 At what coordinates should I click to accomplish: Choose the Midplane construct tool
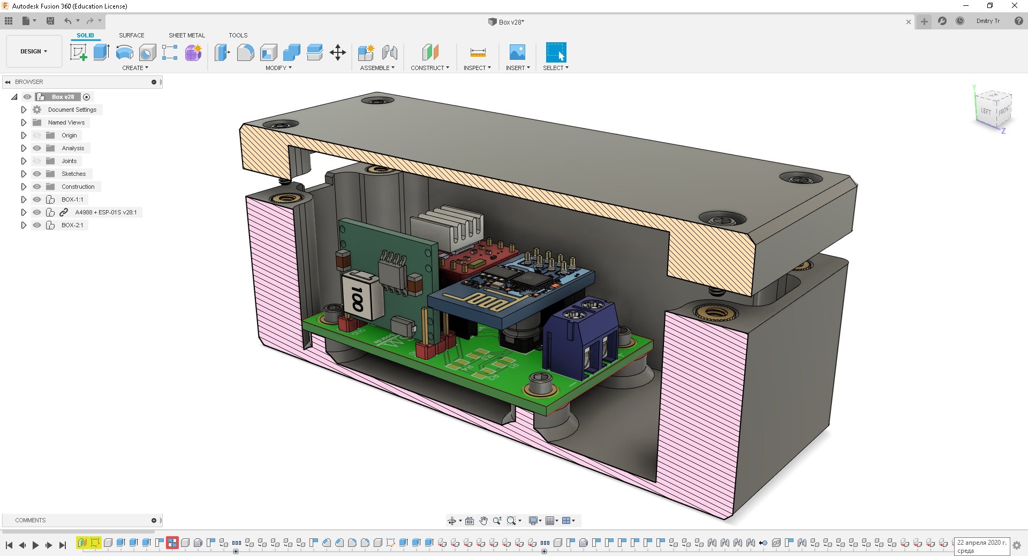430,52
